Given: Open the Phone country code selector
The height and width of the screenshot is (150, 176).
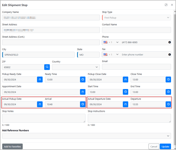Looking at the screenshot, I should click(111, 42).
